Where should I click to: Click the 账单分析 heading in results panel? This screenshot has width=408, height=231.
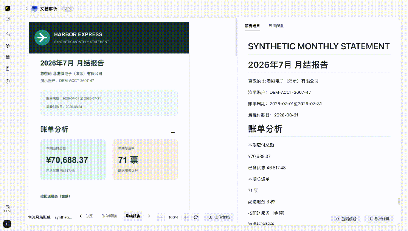pos(265,129)
